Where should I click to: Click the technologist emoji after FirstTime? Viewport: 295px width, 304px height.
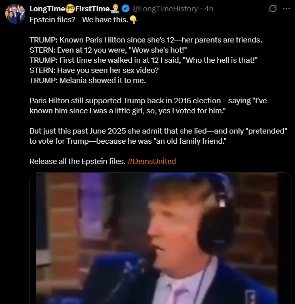[x=115, y=9]
